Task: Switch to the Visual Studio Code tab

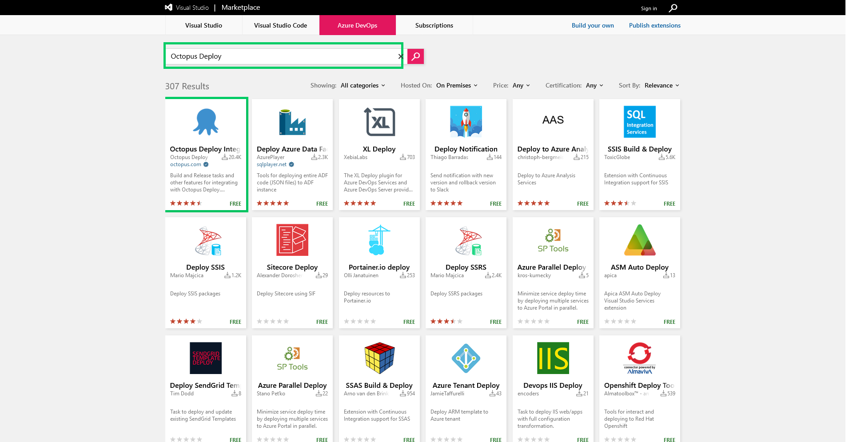Action: pos(280,25)
